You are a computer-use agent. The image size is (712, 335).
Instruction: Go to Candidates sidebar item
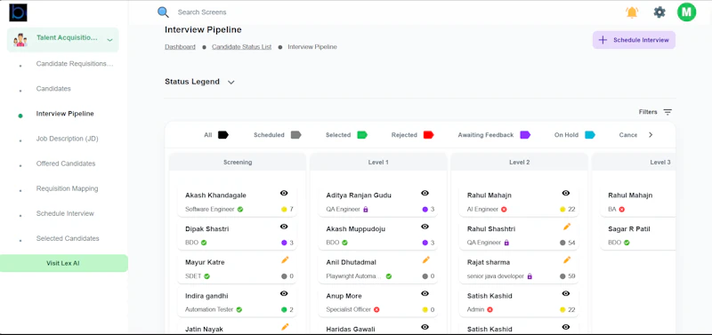click(53, 89)
